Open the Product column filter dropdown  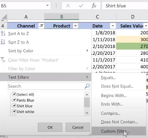coord(75,26)
